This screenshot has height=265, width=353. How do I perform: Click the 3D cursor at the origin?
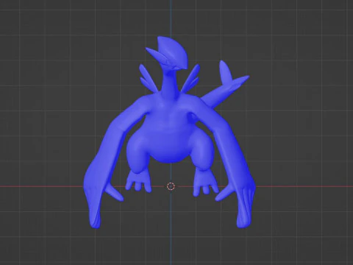171,186
